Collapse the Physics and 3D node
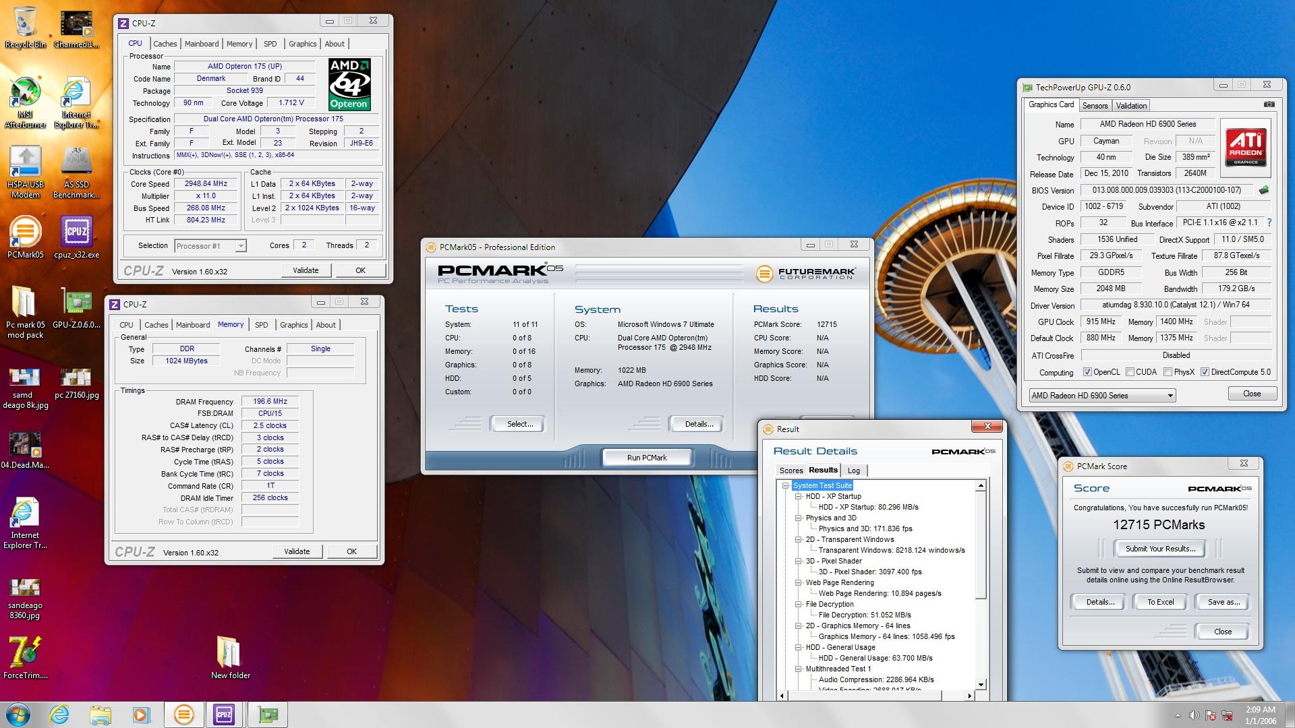Viewport: 1295px width, 728px height. tap(799, 518)
